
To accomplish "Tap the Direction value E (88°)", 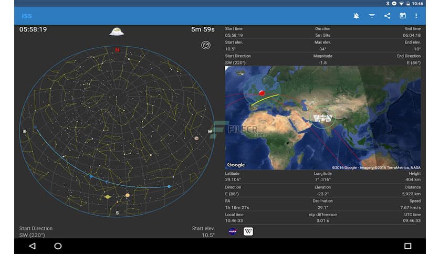I will (232, 194).
